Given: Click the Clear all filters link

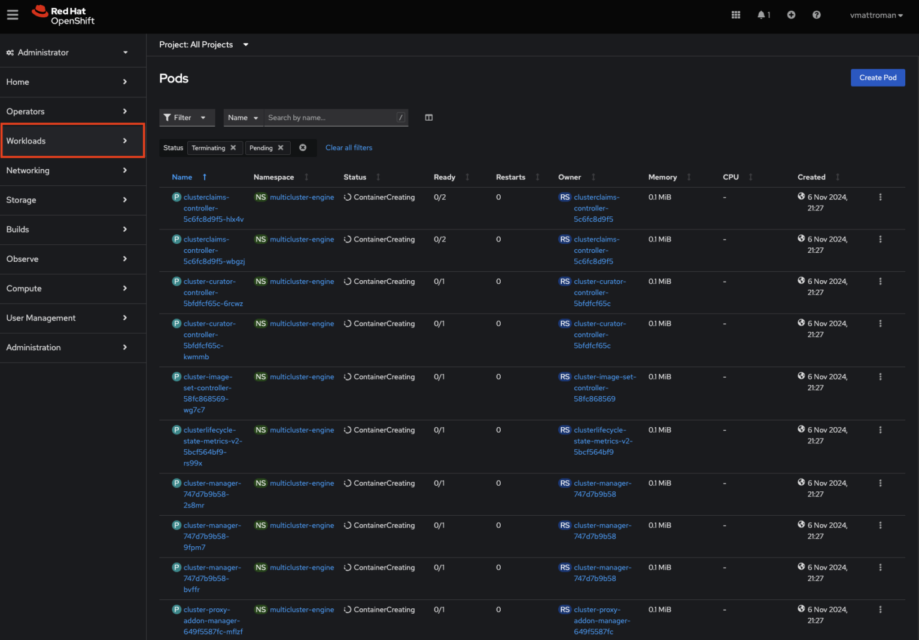Looking at the screenshot, I should pos(349,148).
